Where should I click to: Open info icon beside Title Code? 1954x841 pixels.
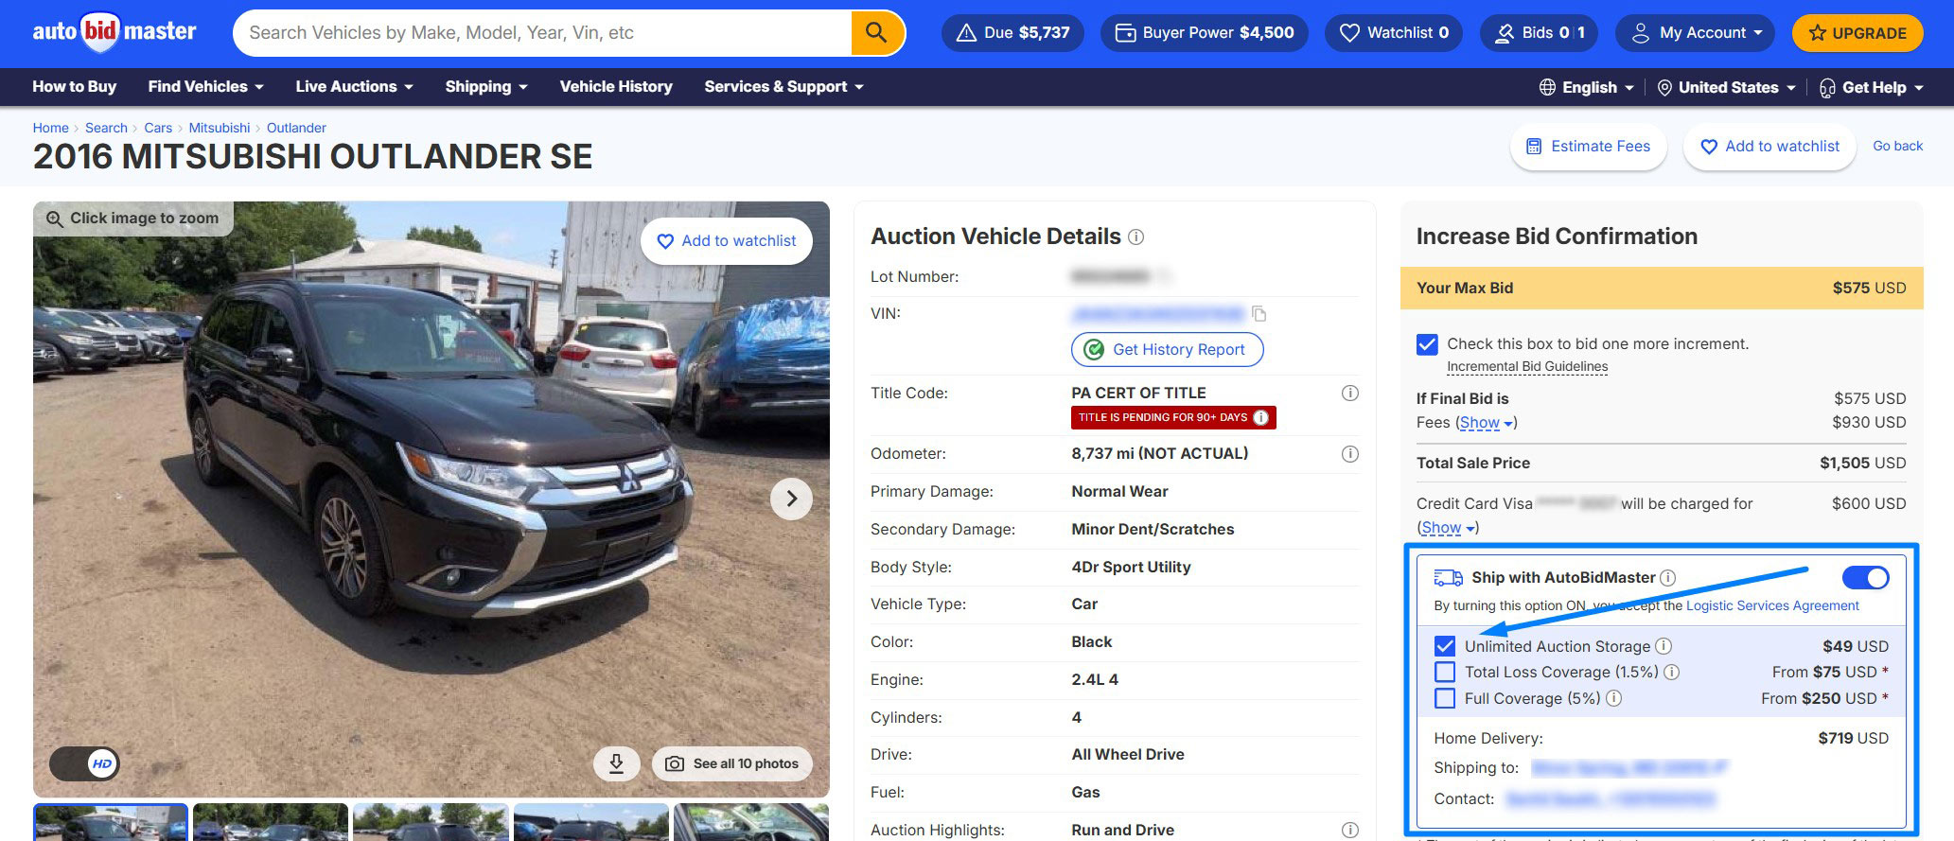(x=1350, y=394)
